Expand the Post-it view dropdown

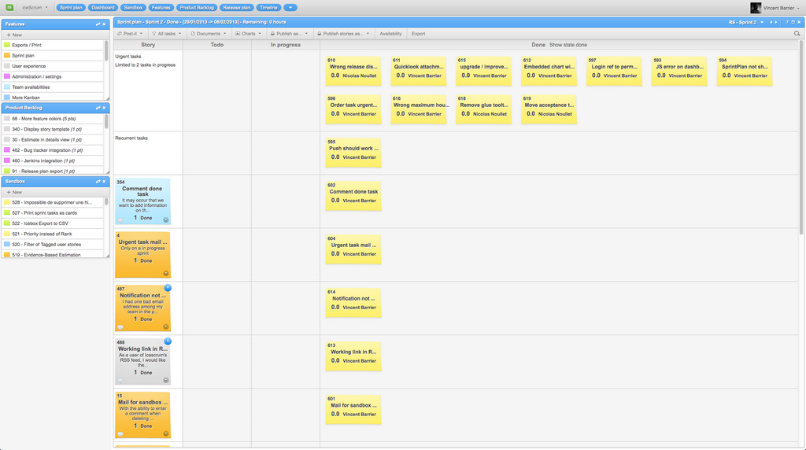[x=130, y=33]
